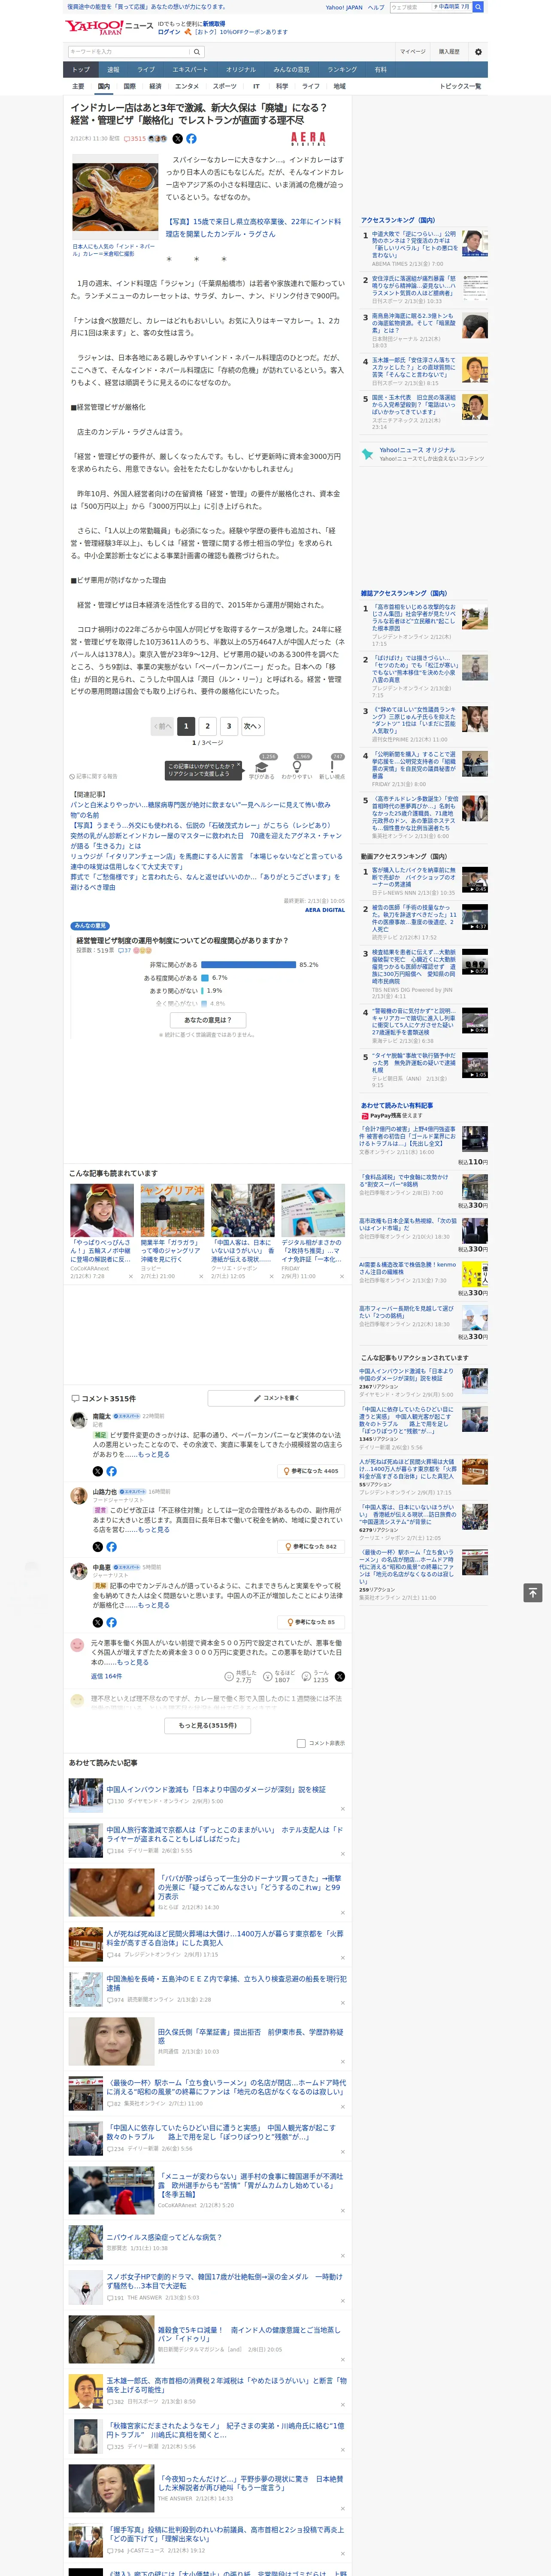Click Facebook icon under 山路力也 comment
The width and height of the screenshot is (551, 2576).
click(111, 1546)
